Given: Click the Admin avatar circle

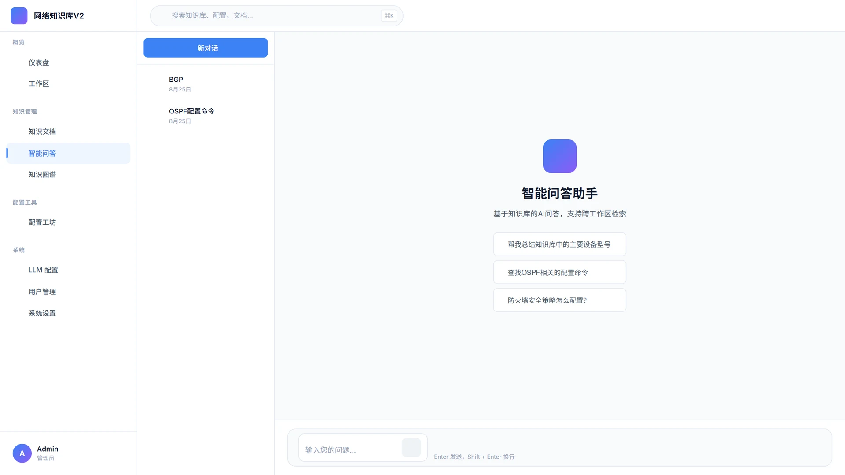Looking at the screenshot, I should [22, 453].
